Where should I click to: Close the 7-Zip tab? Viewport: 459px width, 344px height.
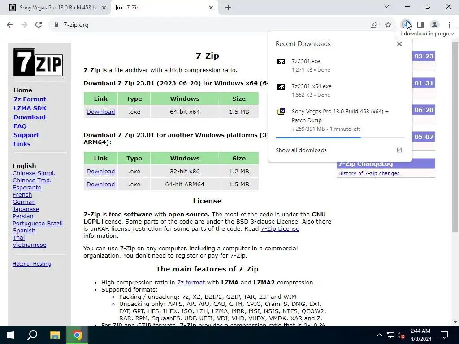(x=211, y=8)
